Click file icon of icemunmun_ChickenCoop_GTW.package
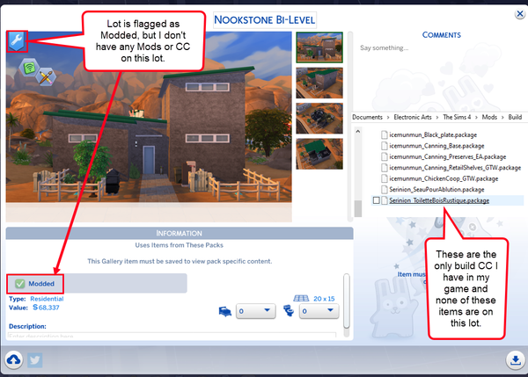 click(x=385, y=179)
